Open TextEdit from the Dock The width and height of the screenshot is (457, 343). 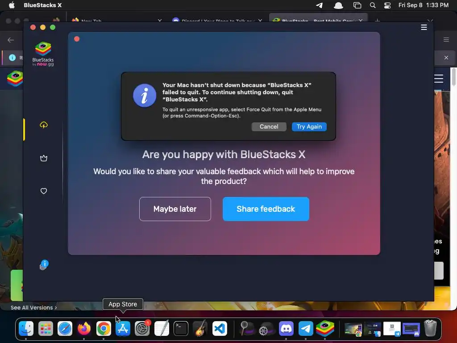tap(162, 328)
